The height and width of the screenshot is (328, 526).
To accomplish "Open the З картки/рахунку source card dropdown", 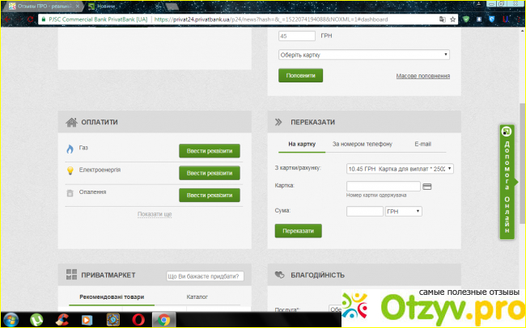I will 400,168.
